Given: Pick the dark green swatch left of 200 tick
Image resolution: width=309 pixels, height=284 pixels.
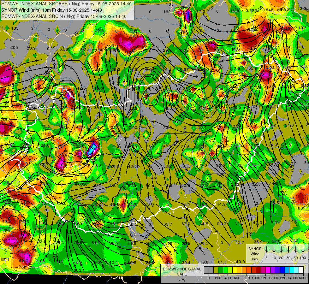Looking at the screenshot, I should [x=221, y=270].
